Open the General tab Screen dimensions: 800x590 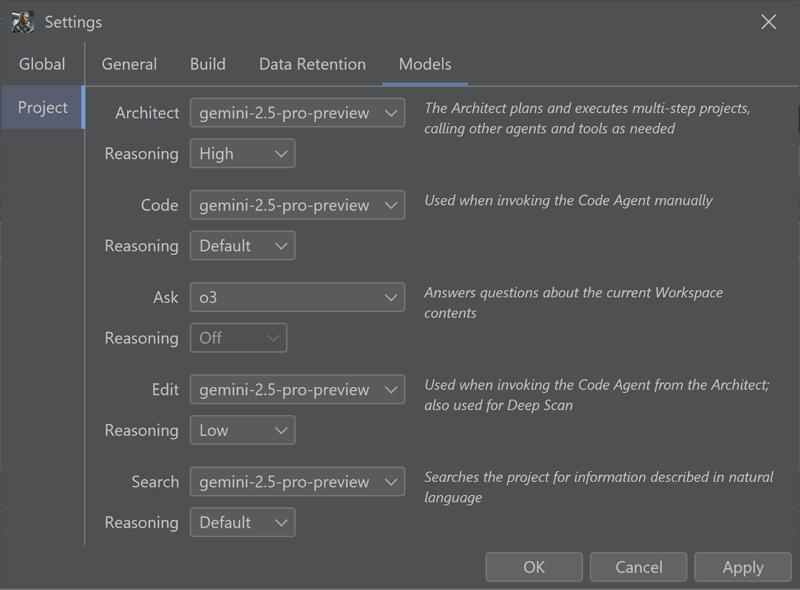point(129,64)
